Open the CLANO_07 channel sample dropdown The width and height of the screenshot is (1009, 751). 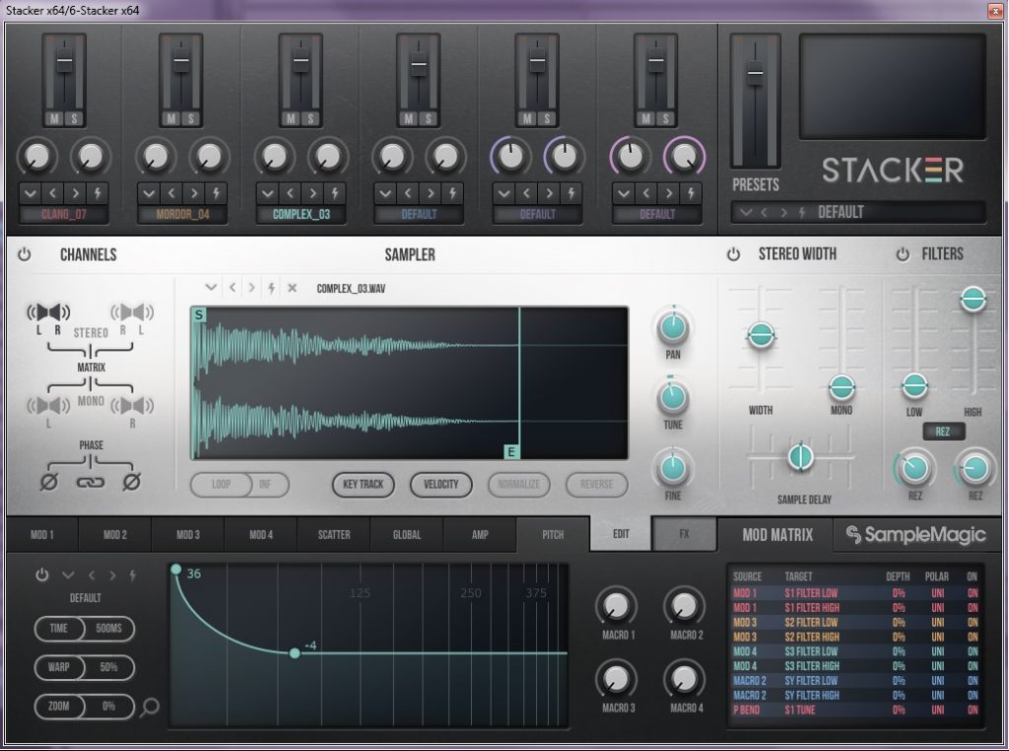(29, 192)
